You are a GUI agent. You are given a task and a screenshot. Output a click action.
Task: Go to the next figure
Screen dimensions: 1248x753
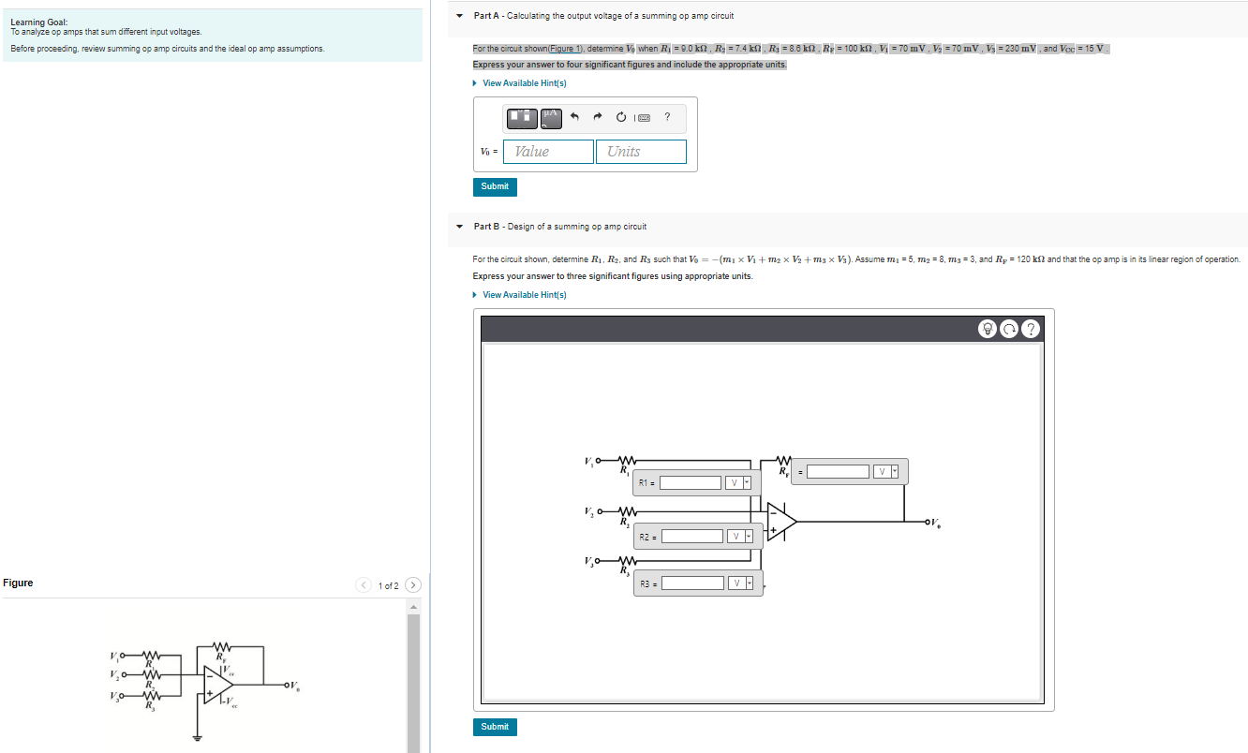[x=411, y=586]
